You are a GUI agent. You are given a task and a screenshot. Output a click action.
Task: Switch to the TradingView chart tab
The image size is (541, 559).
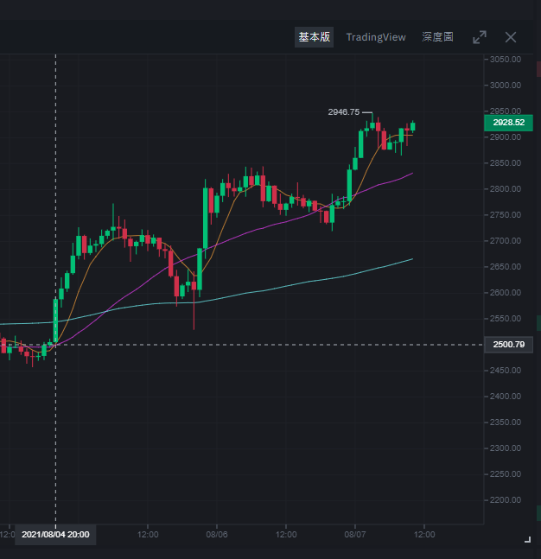[376, 37]
